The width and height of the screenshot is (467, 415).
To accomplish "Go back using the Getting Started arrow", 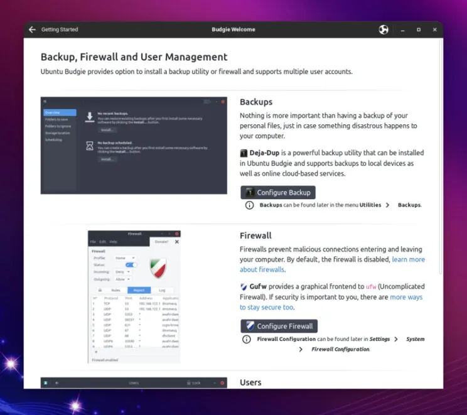I will click(x=33, y=30).
